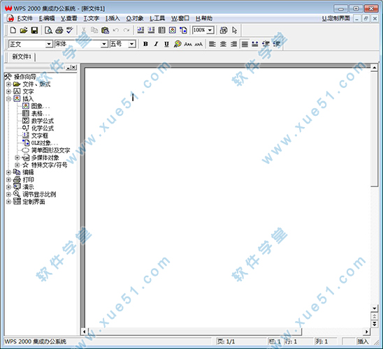Save the document with the floppy disk icon
This screenshot has width=383, height=349.
point(34,30)
